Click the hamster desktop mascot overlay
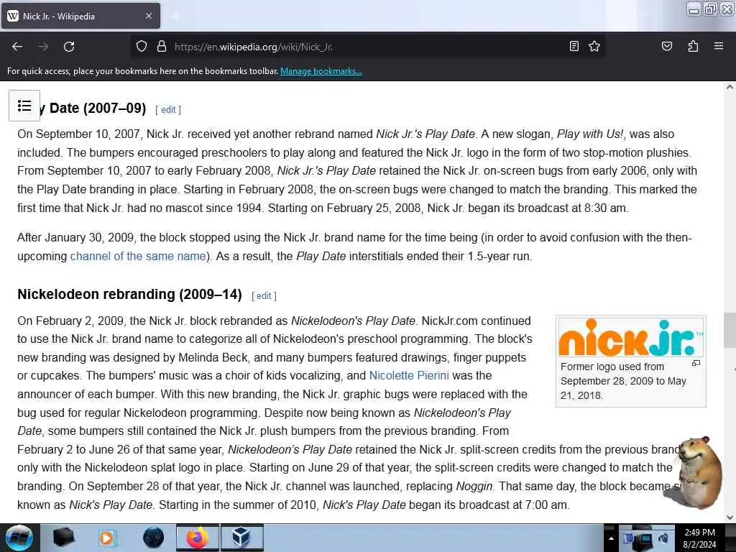Viewport: 736px width, 552px height. click(699, 473)
